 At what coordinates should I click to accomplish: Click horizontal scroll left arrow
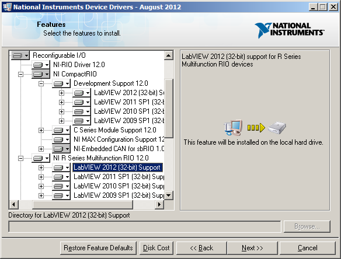click(x=13, y=205)
